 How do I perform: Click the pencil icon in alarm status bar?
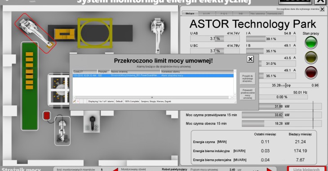pos(74,101)
